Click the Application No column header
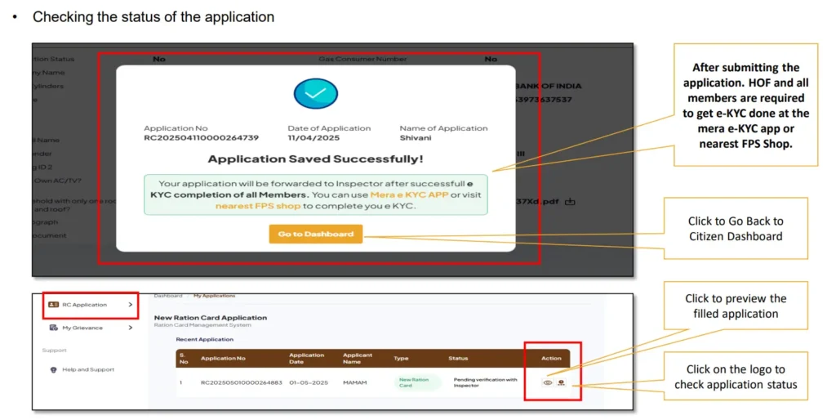The height and width of the screenshot is (420, 836). [223, 358]
